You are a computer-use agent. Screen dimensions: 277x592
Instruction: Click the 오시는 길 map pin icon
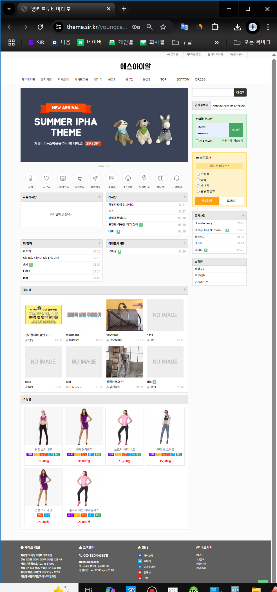[x=144, y=178]
